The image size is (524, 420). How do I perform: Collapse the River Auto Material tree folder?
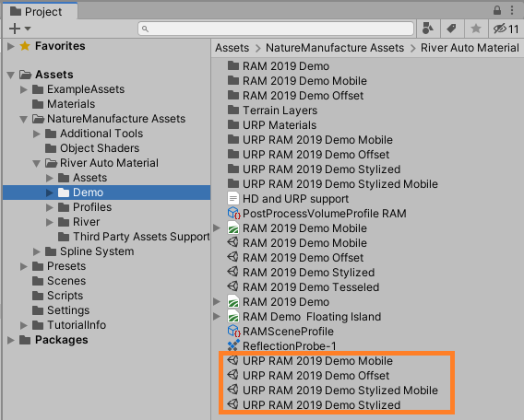(36, 163)
